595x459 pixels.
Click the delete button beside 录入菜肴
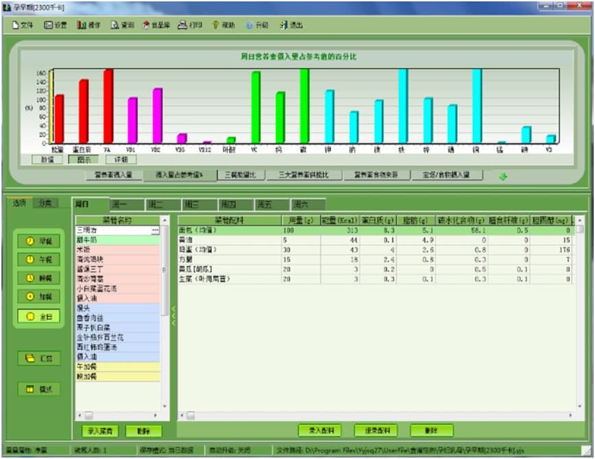coord(143,431)
